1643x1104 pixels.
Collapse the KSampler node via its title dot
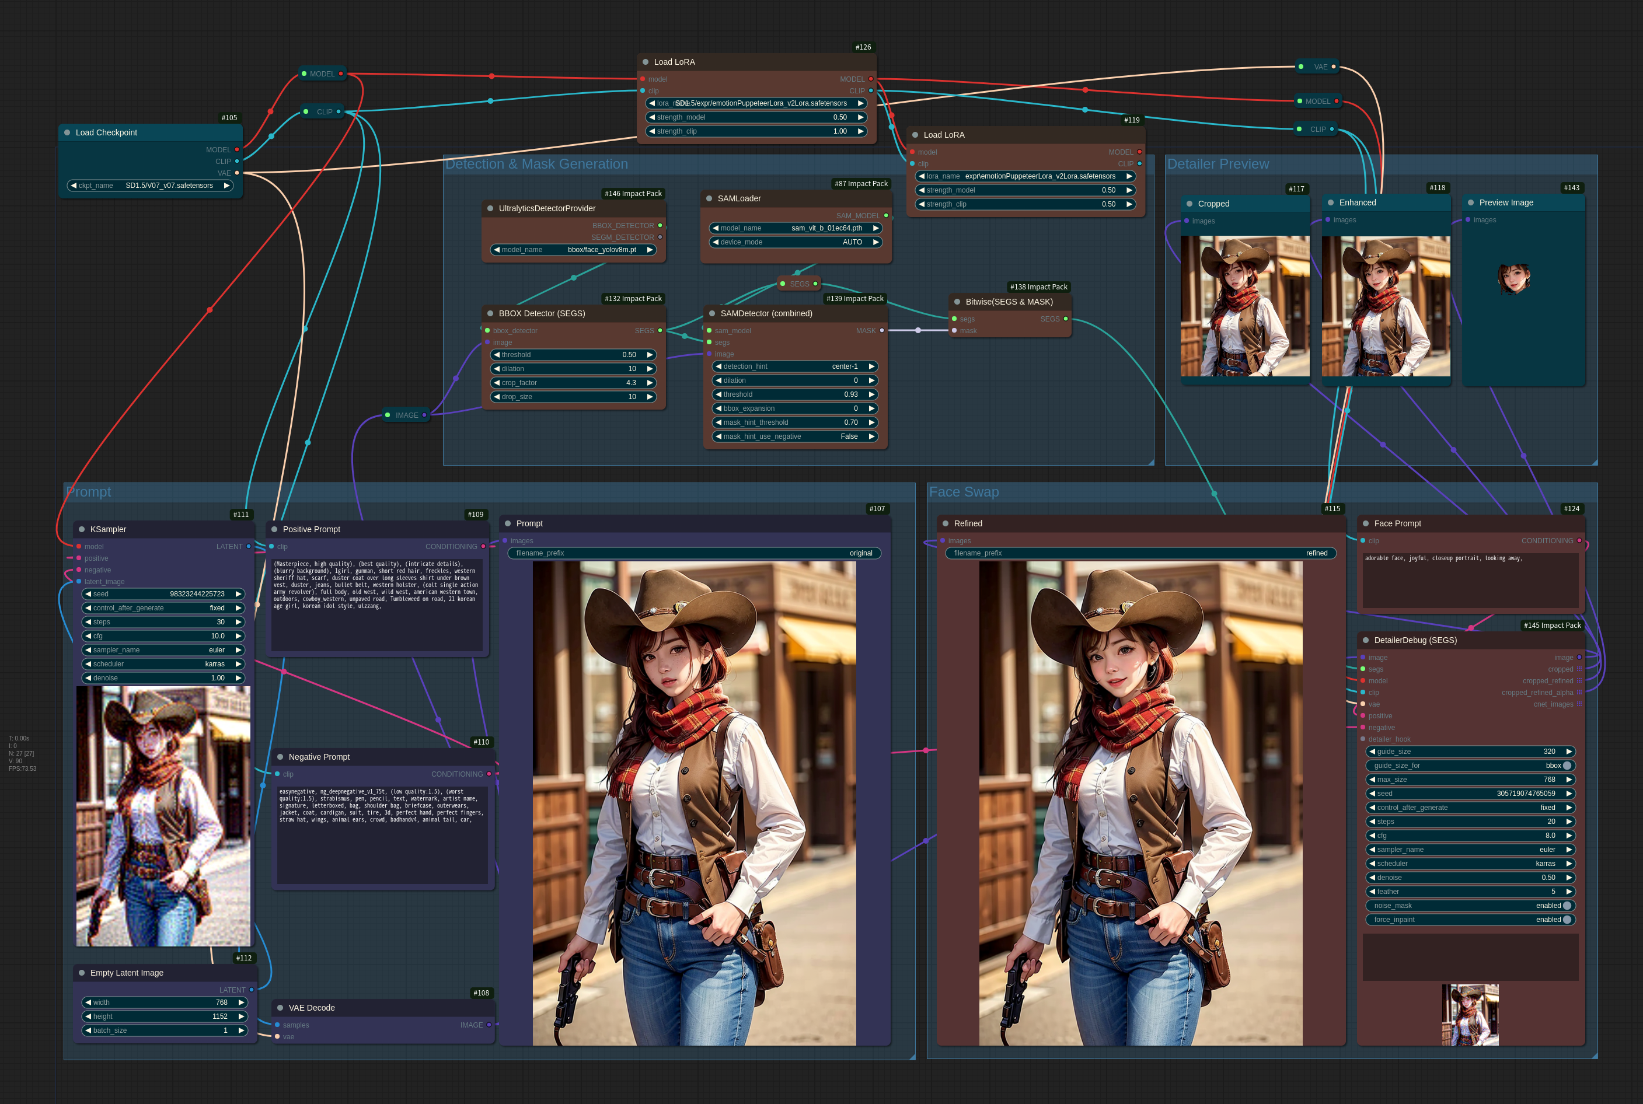pyautogui.click(x=82, y=529)
